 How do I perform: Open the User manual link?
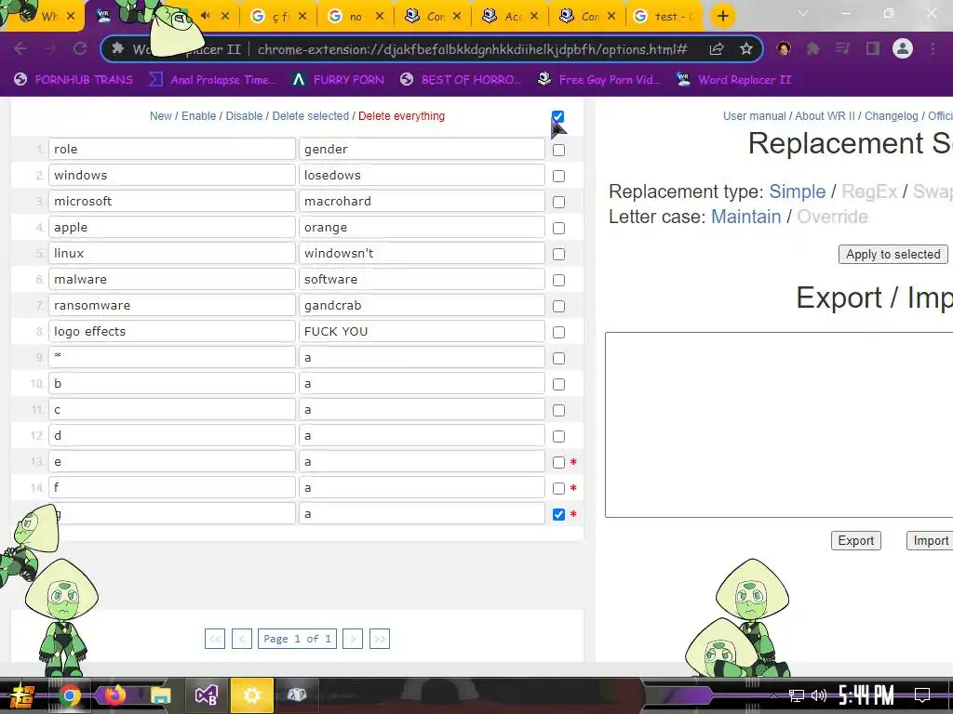[754, 116]
